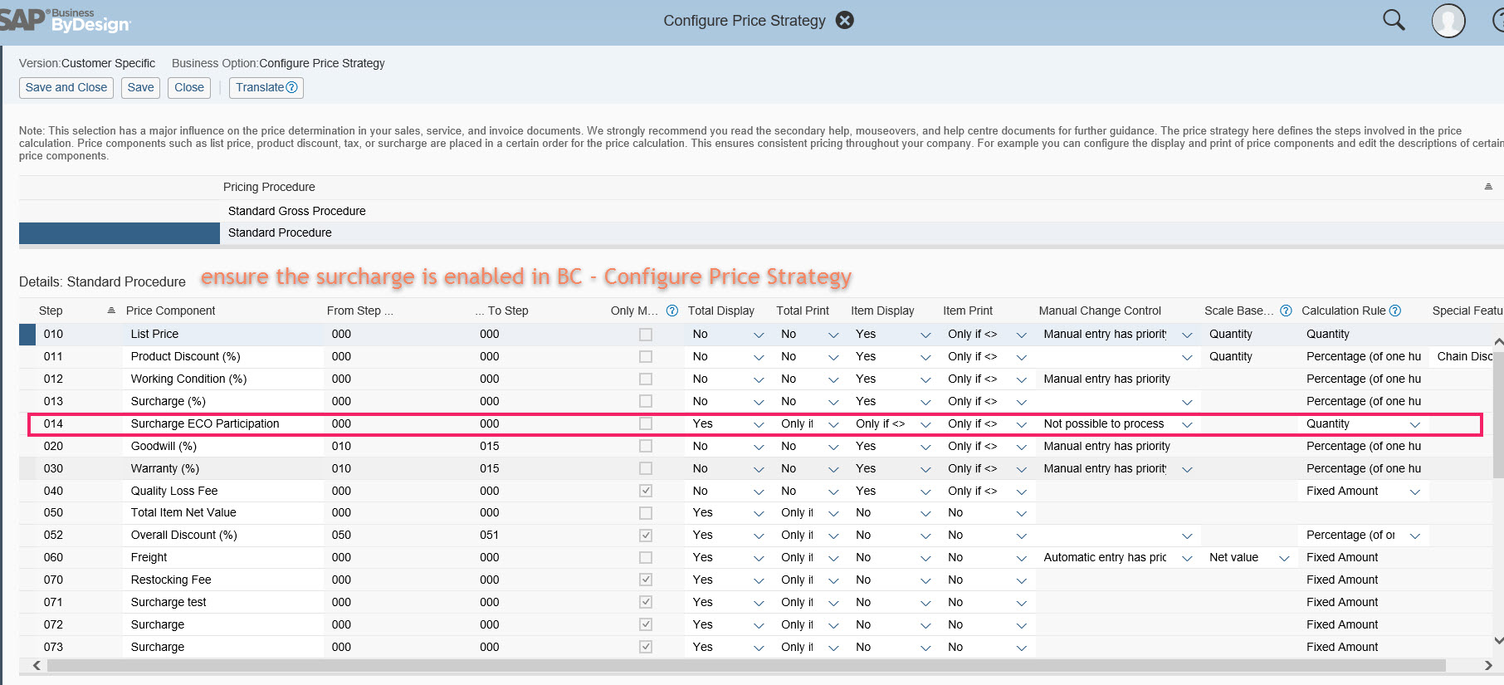Open Total Print dropdown for Surcharge ECO Participation
1504x685 pixels.
point(833,424)
